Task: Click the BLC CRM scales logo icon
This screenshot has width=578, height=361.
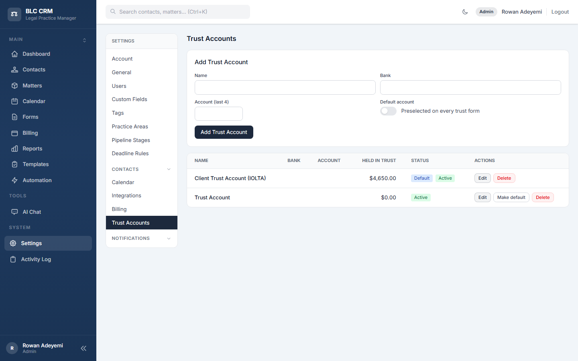Action: tap(14, 14)
